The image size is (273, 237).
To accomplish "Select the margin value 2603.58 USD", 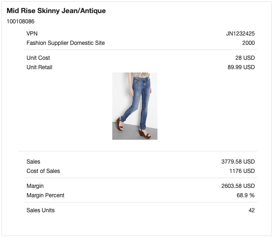I will (x=238, y=186).
